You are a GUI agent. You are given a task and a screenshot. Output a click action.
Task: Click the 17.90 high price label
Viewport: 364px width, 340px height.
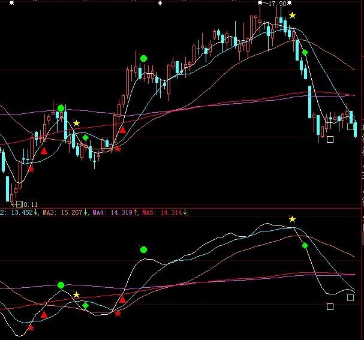point(277,4)
